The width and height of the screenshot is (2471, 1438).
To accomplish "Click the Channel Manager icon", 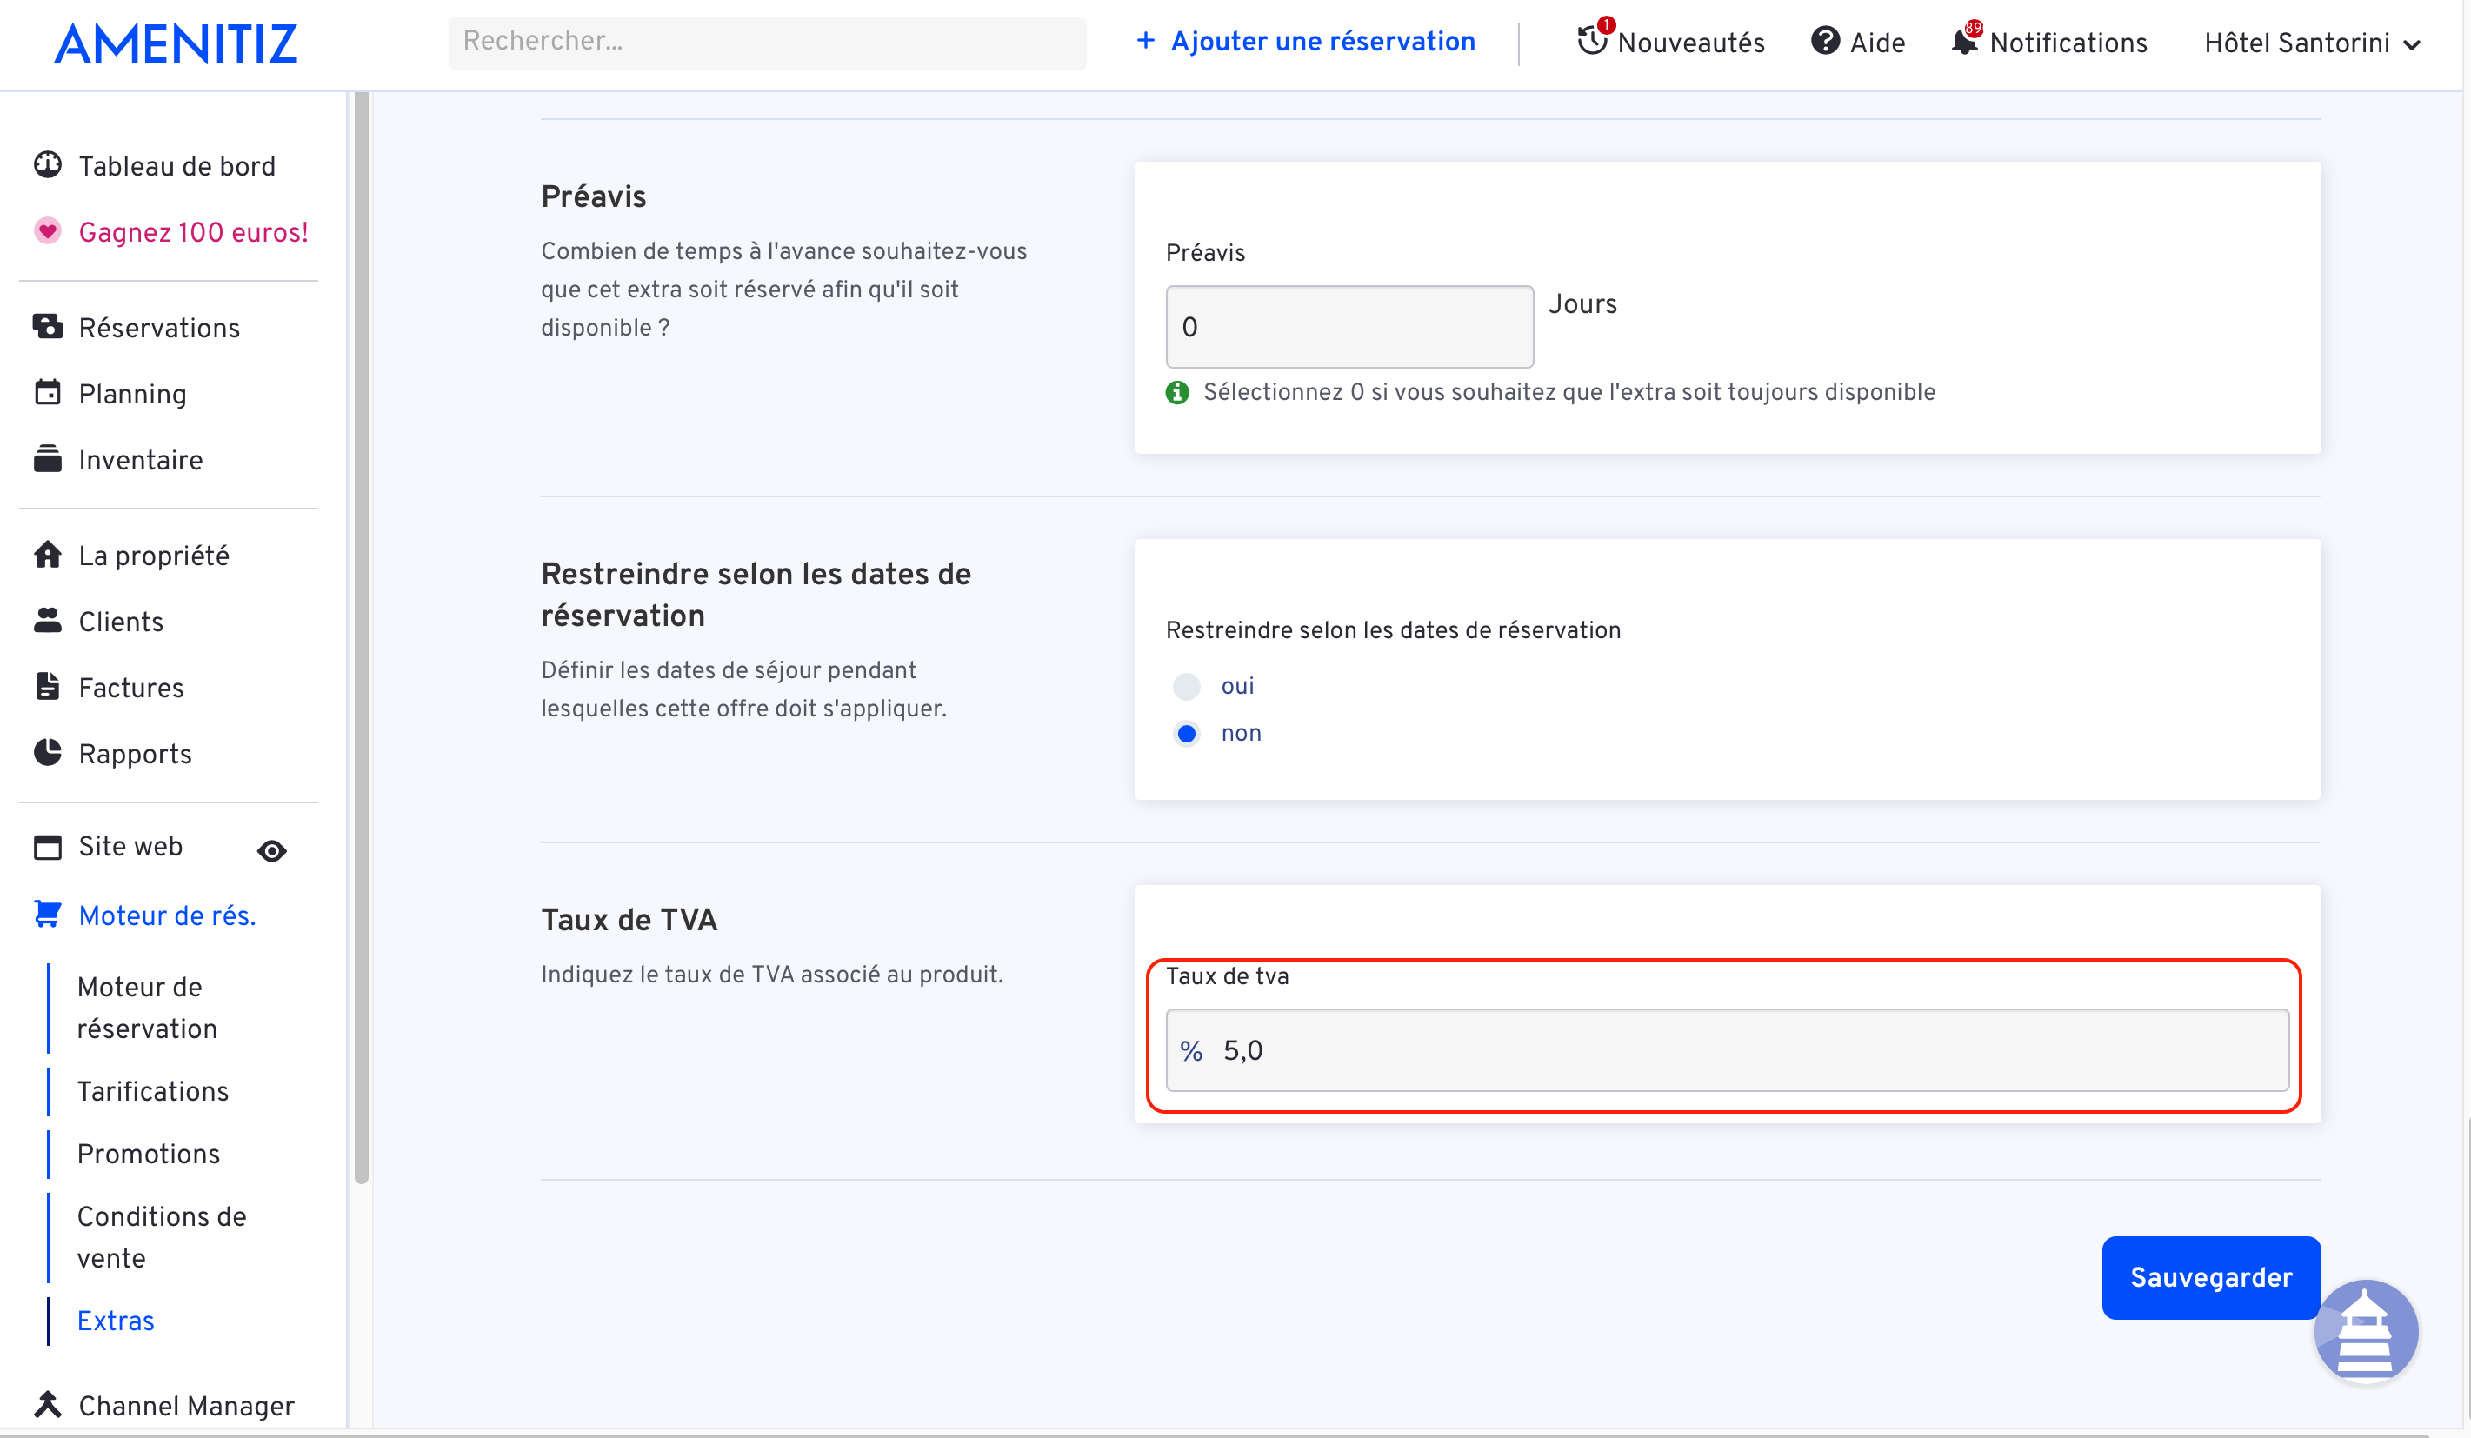I will click(x=47, y=1405).
